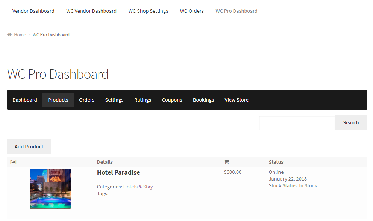Open WC Shop Settings from the top navigation
Viewport: 373px width, 221px height.
[148, 11]
